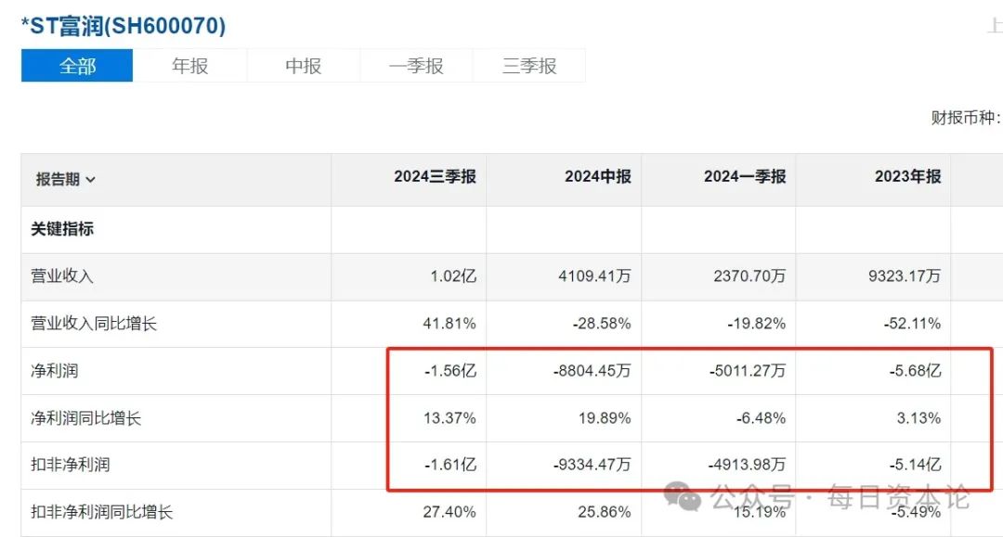Click the 1.02亿 revenue cell
1003x537 pixels.
click(453, 275)
